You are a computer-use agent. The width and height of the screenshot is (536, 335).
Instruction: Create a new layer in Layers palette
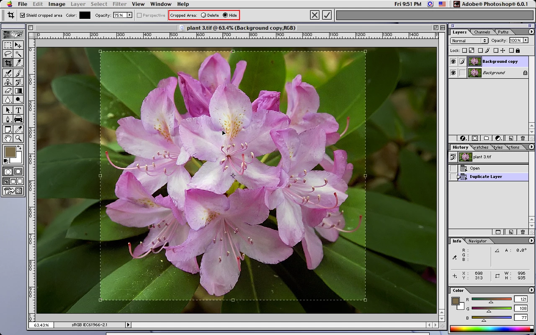point(511,138)
